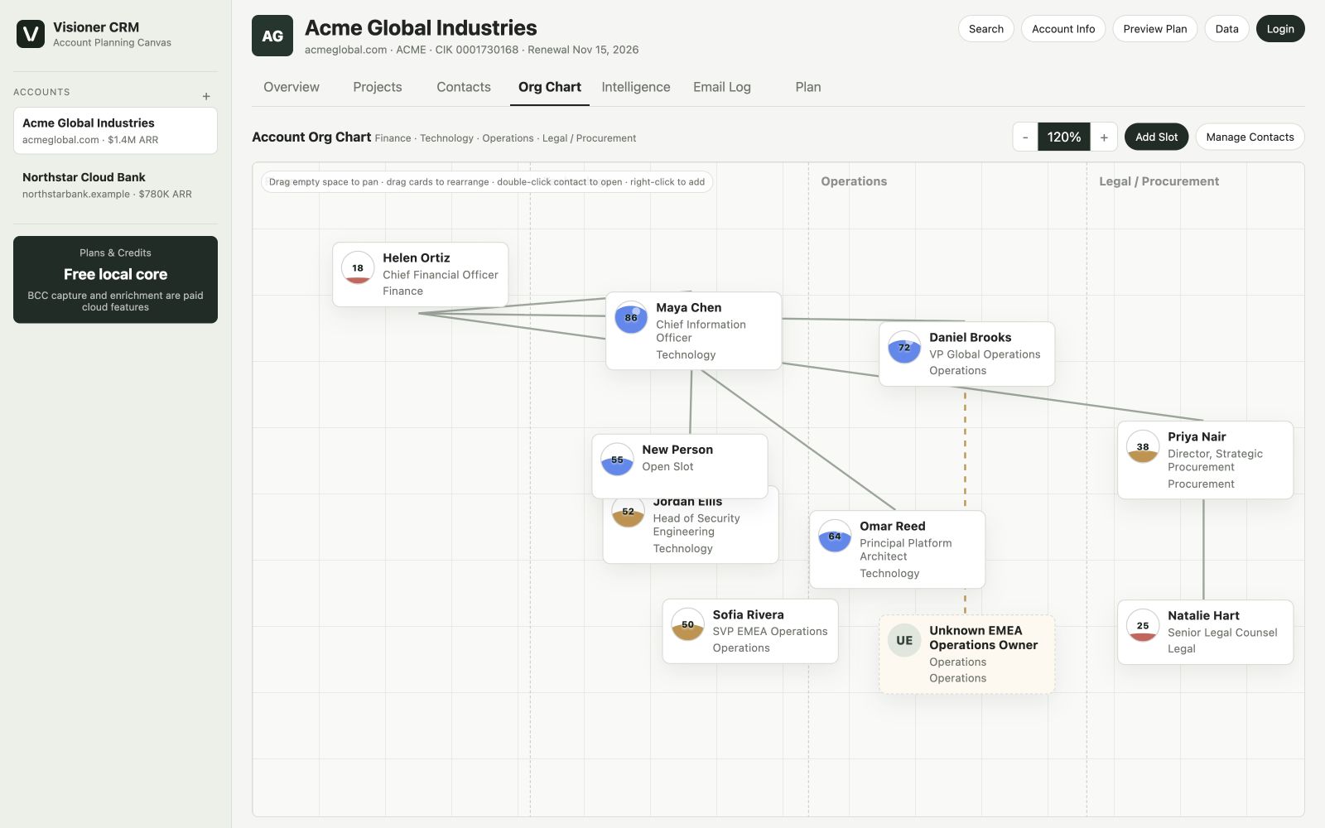The width and height of the screenshot is (1325, 828).
Task: Select Helen Ortiz contact name
Action: [x=417, y=258]
